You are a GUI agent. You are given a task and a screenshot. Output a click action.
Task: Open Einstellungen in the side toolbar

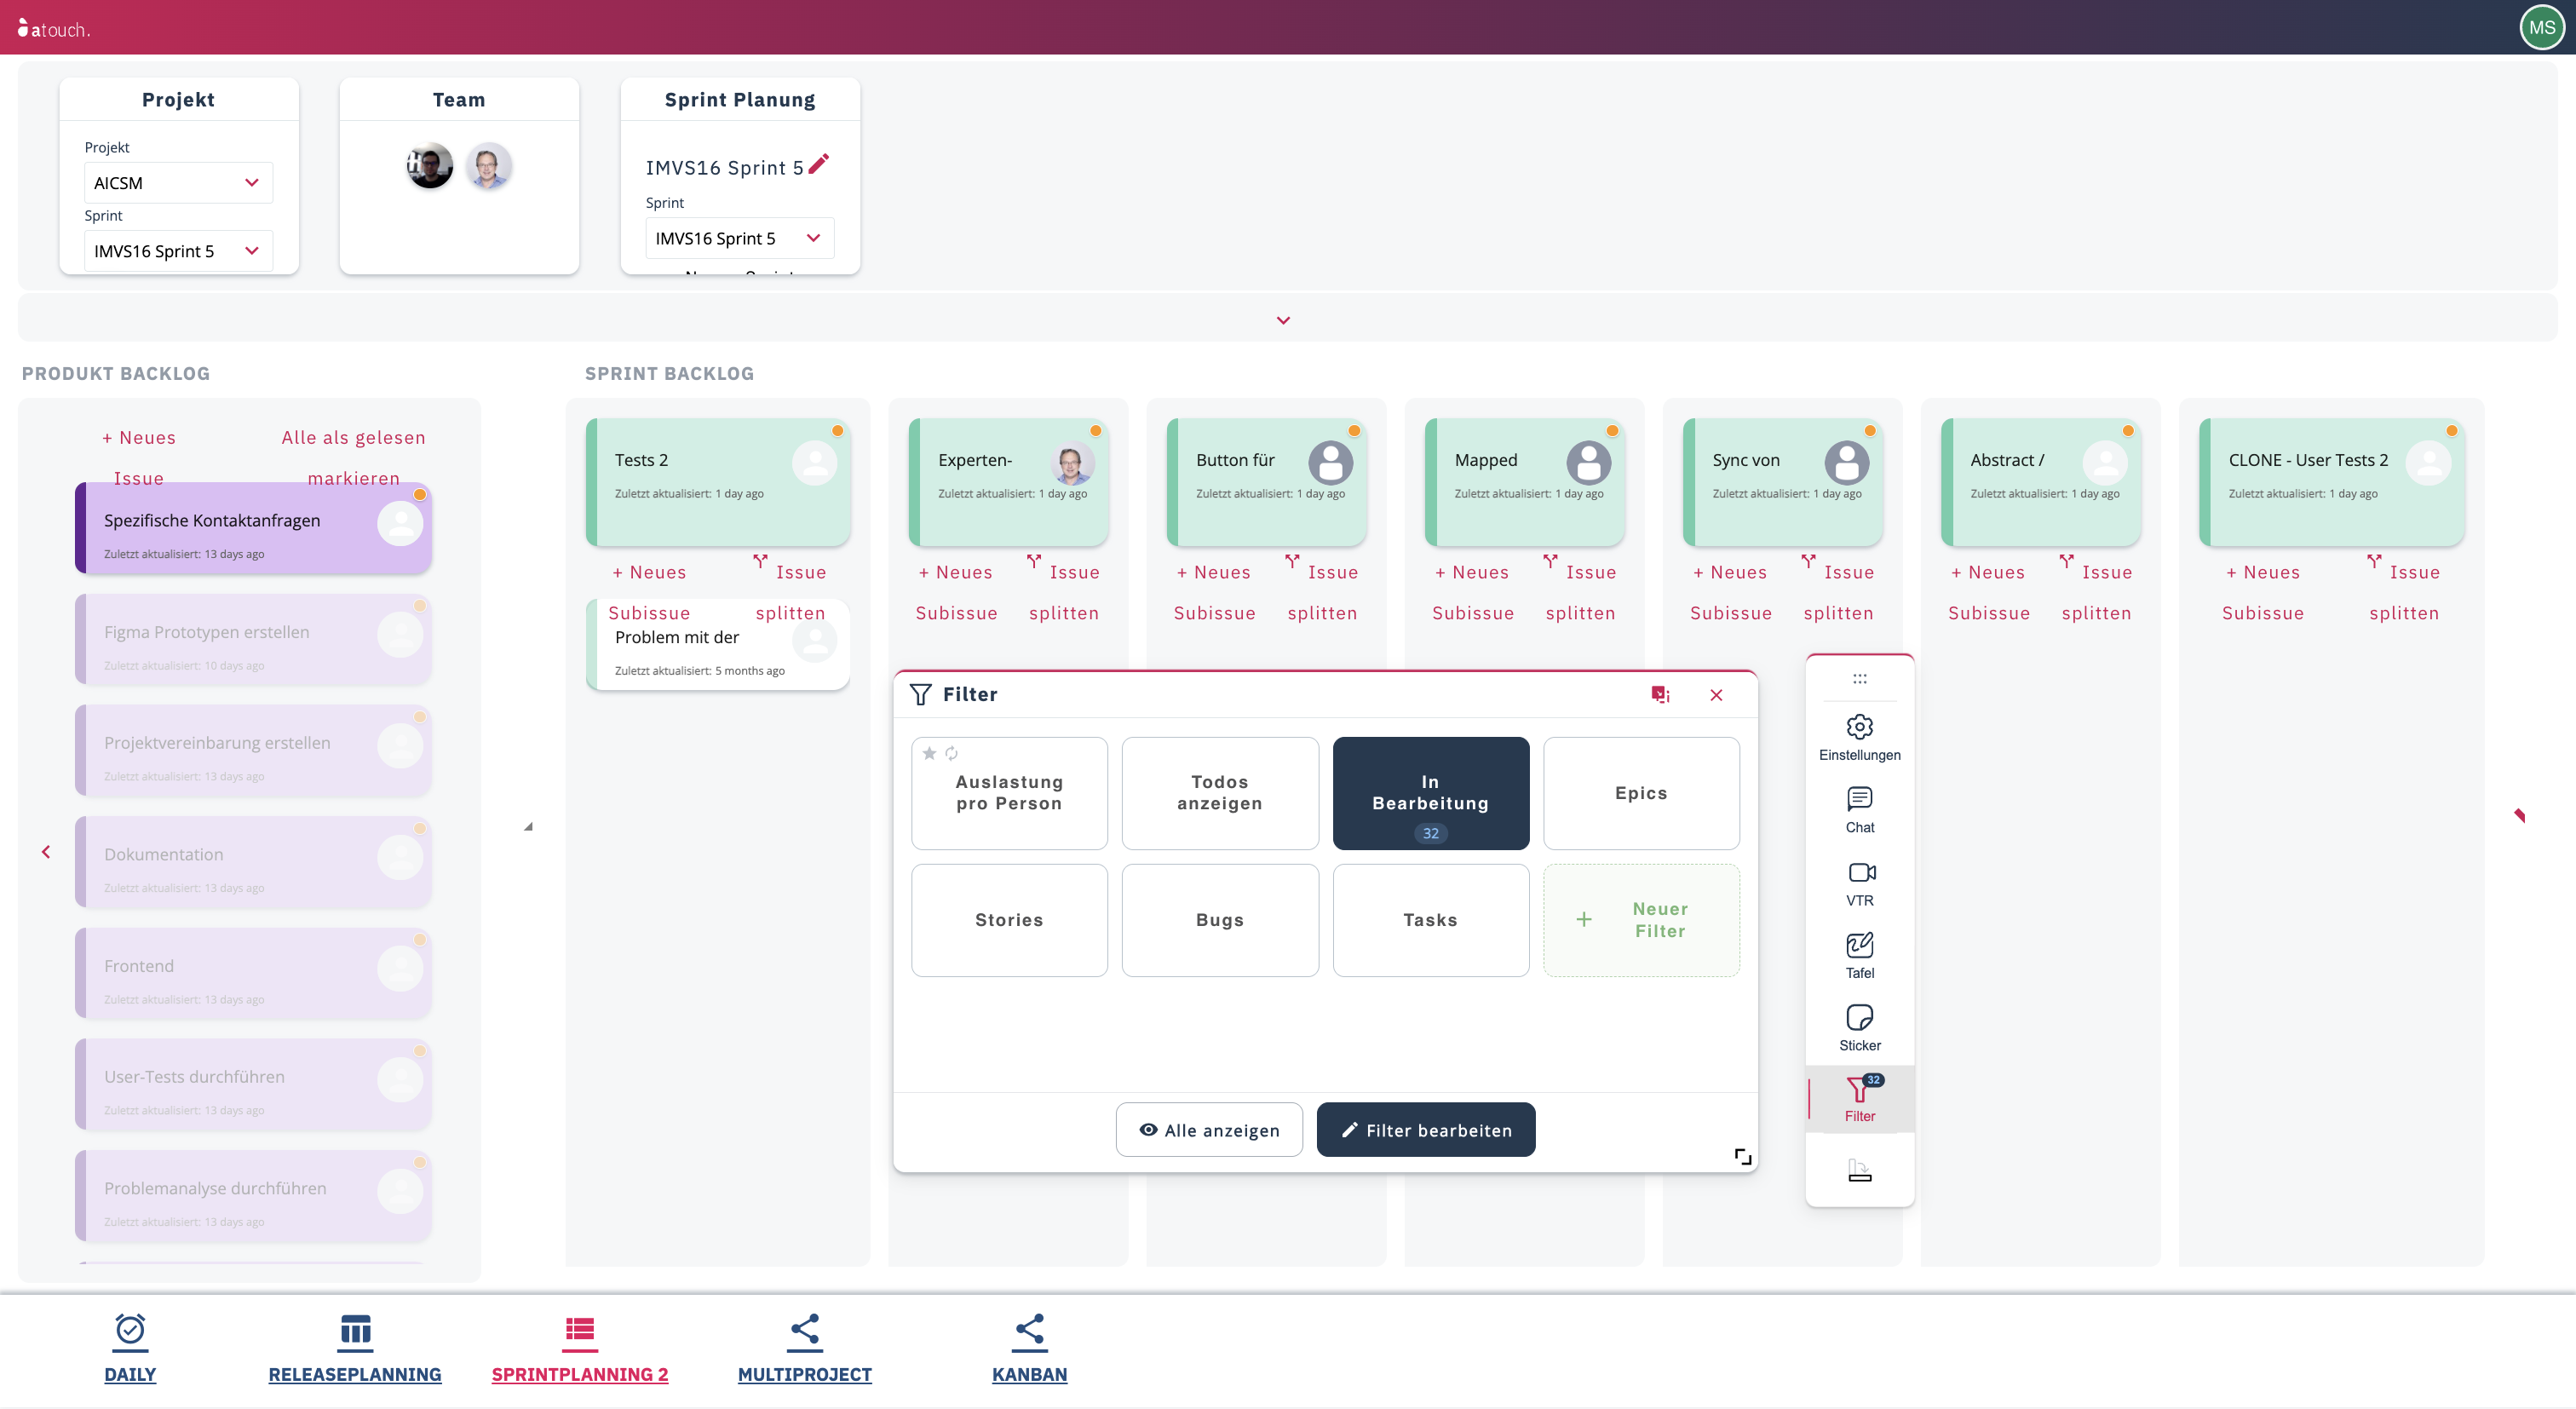tap(1859, 738)
